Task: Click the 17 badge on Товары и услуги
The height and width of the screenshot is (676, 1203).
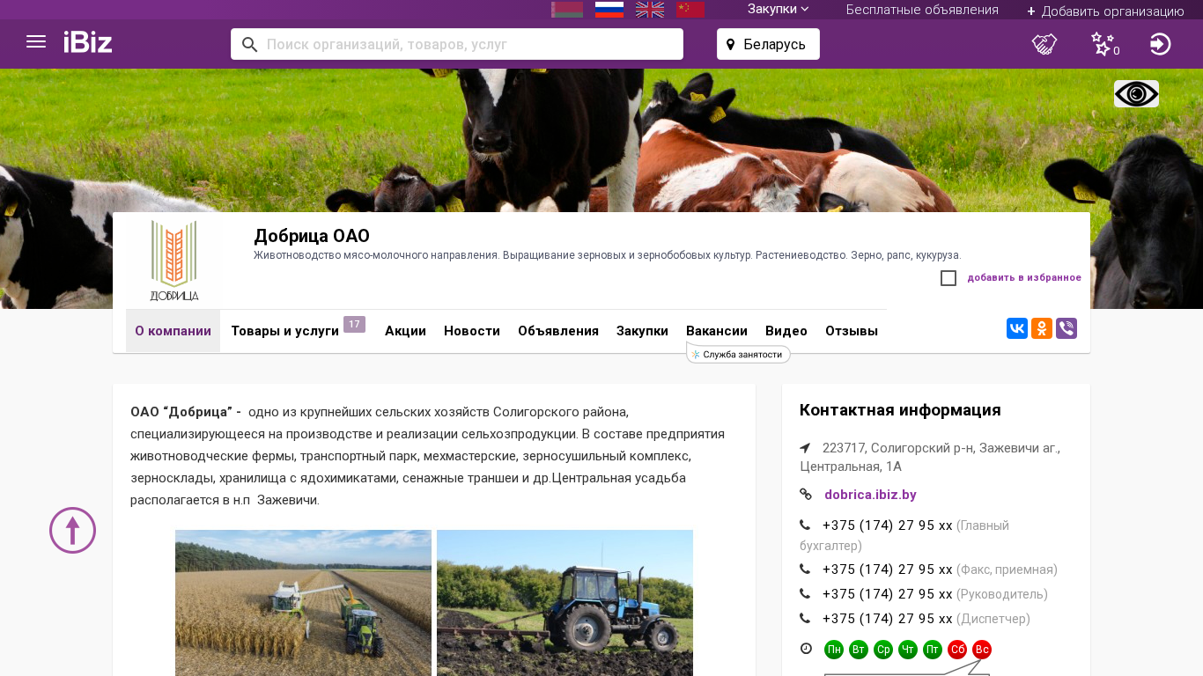Action: pyautogui.click(x=354, y=325)
